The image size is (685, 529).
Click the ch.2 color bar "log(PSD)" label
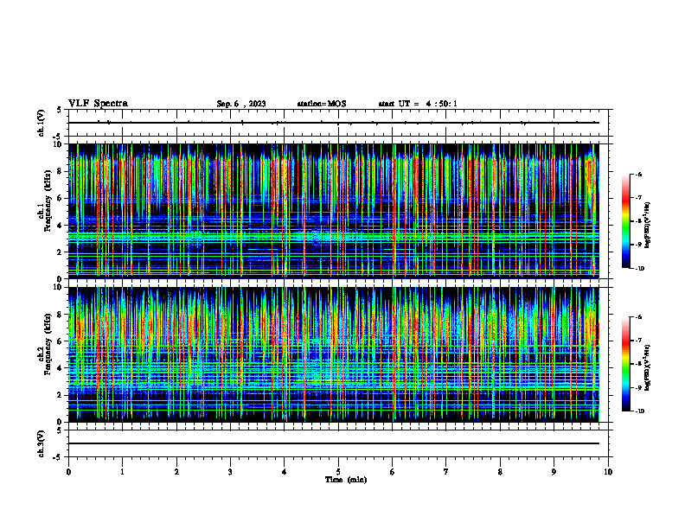[x=648, y=367]
